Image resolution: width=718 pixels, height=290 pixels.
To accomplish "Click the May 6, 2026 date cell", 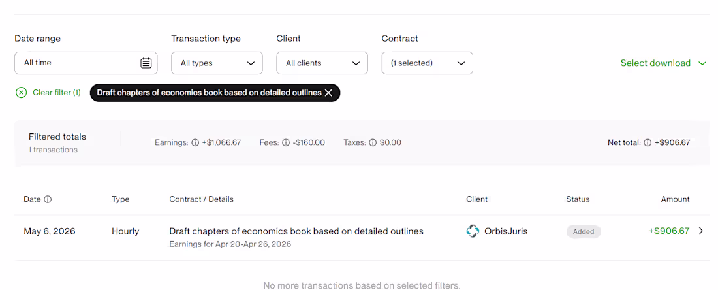I will (50, 231).
